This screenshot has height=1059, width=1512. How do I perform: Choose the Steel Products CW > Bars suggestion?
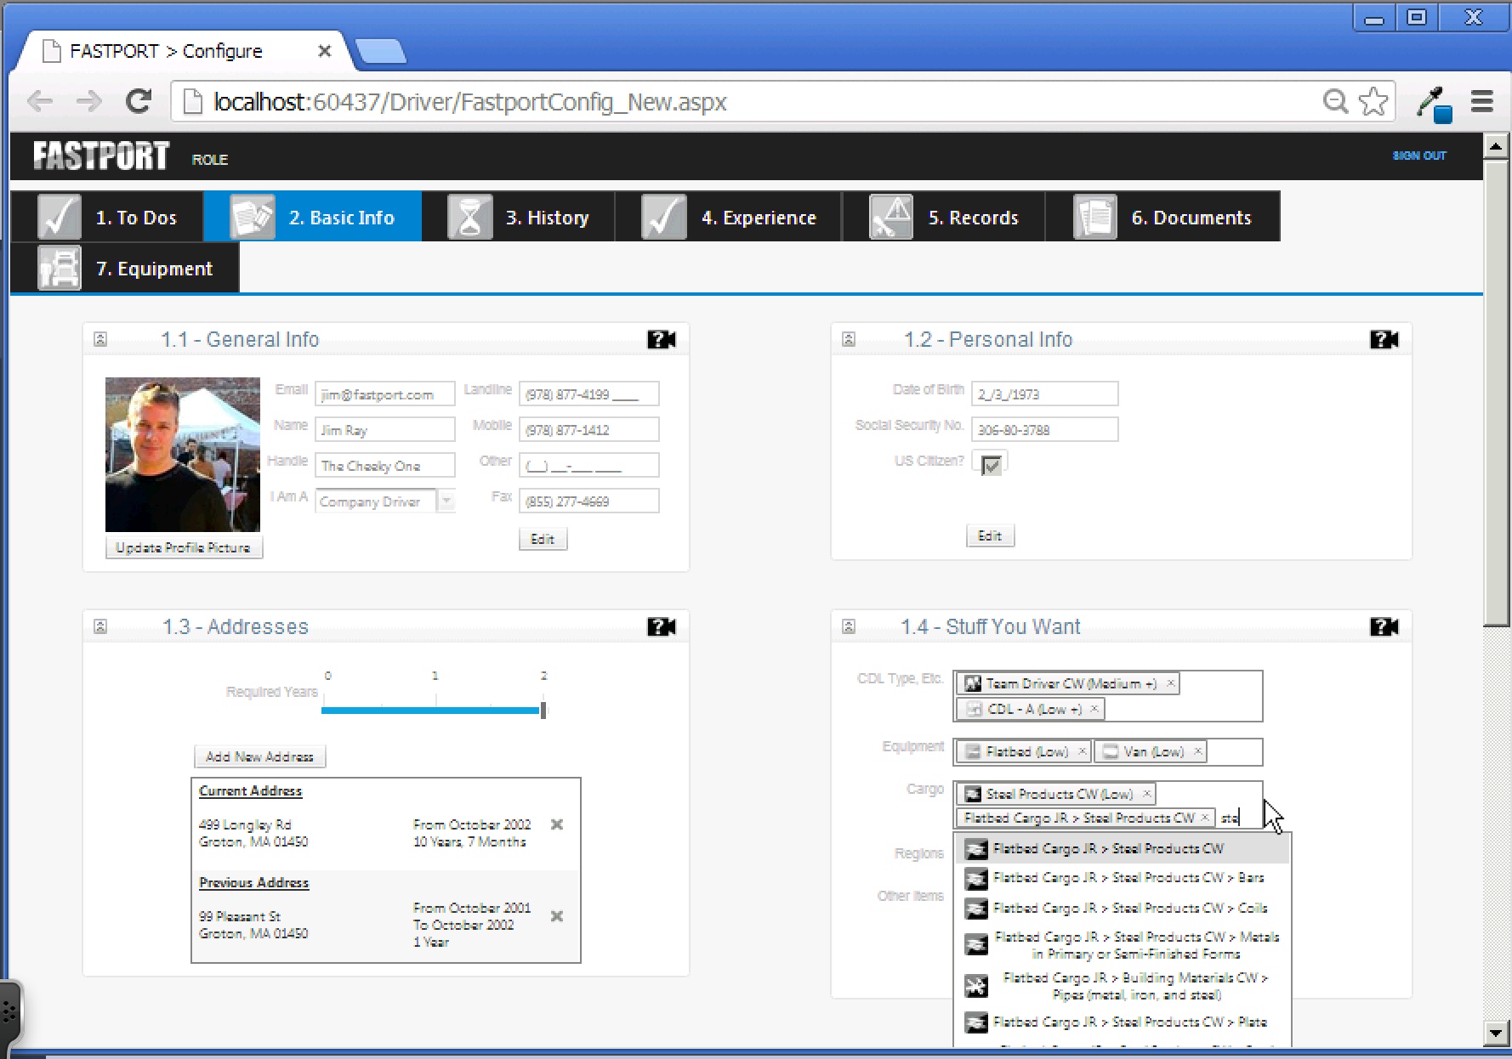point(1123,878)
